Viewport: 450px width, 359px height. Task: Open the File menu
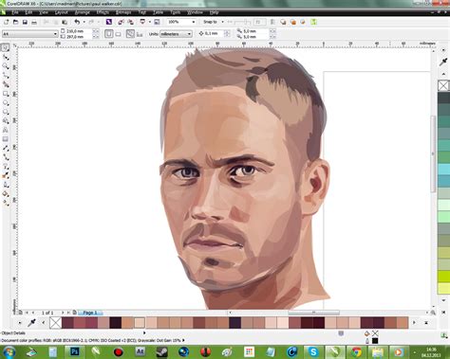point(14,12)
